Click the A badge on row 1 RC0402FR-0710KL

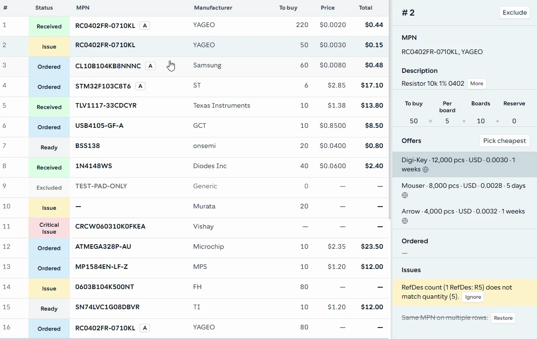pos(145,26)
